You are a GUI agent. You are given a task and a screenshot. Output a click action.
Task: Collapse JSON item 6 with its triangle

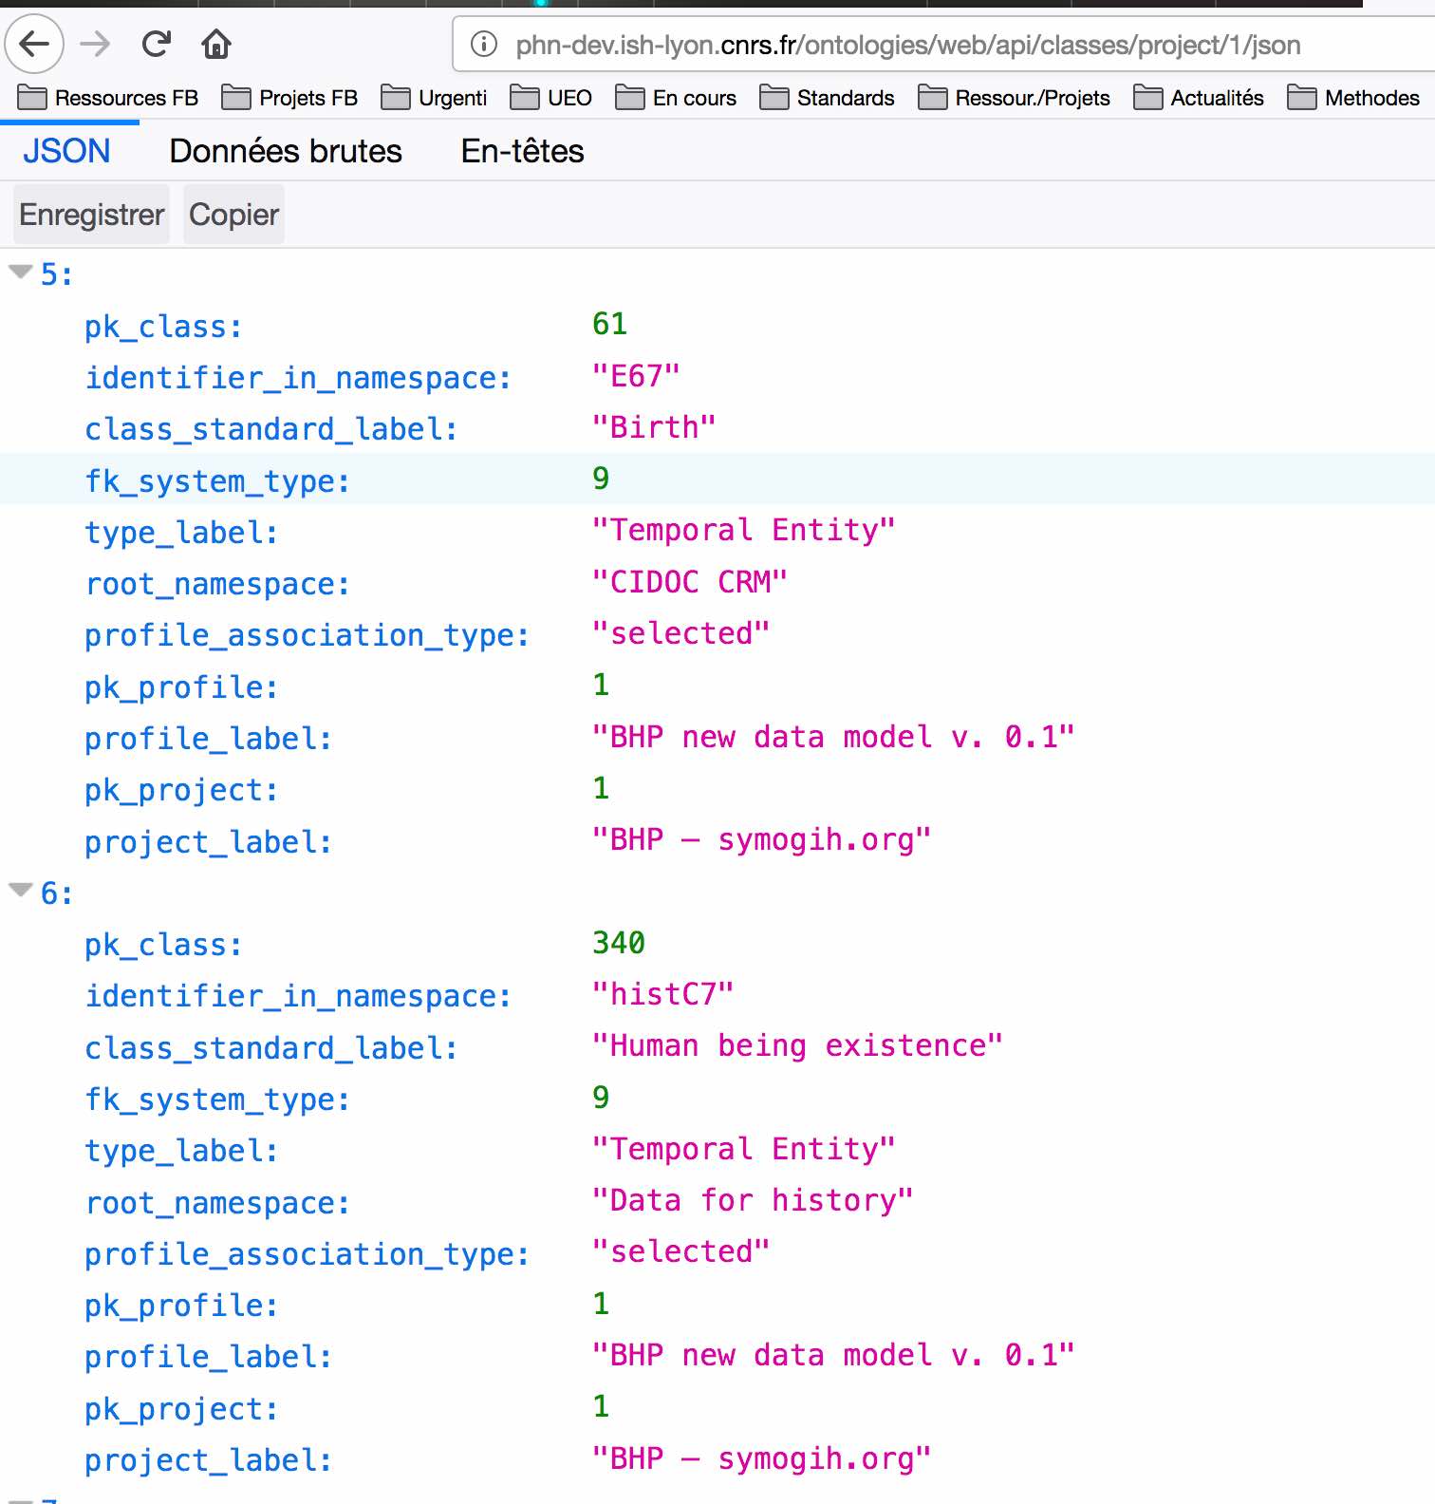coord(20,891)
